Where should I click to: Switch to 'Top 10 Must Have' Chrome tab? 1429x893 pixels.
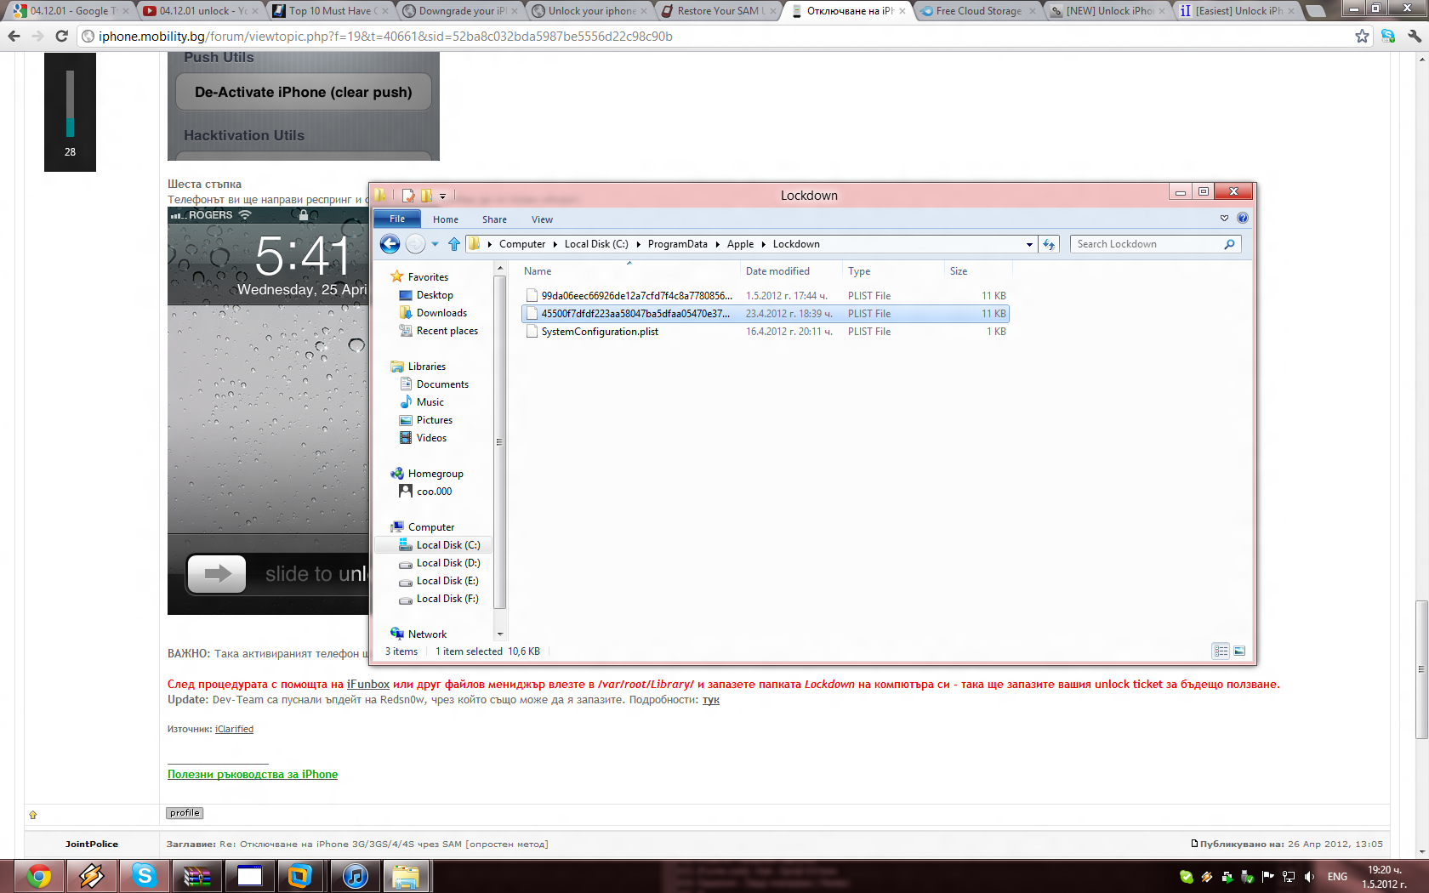[x=330, y=11]
